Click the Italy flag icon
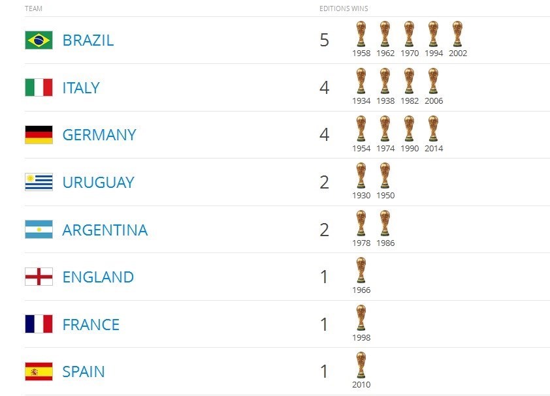Screen dimensions: 550x396 (x=39, y=87)
